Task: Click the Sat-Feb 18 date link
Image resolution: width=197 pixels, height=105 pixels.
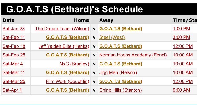Action: coord(14,46)
